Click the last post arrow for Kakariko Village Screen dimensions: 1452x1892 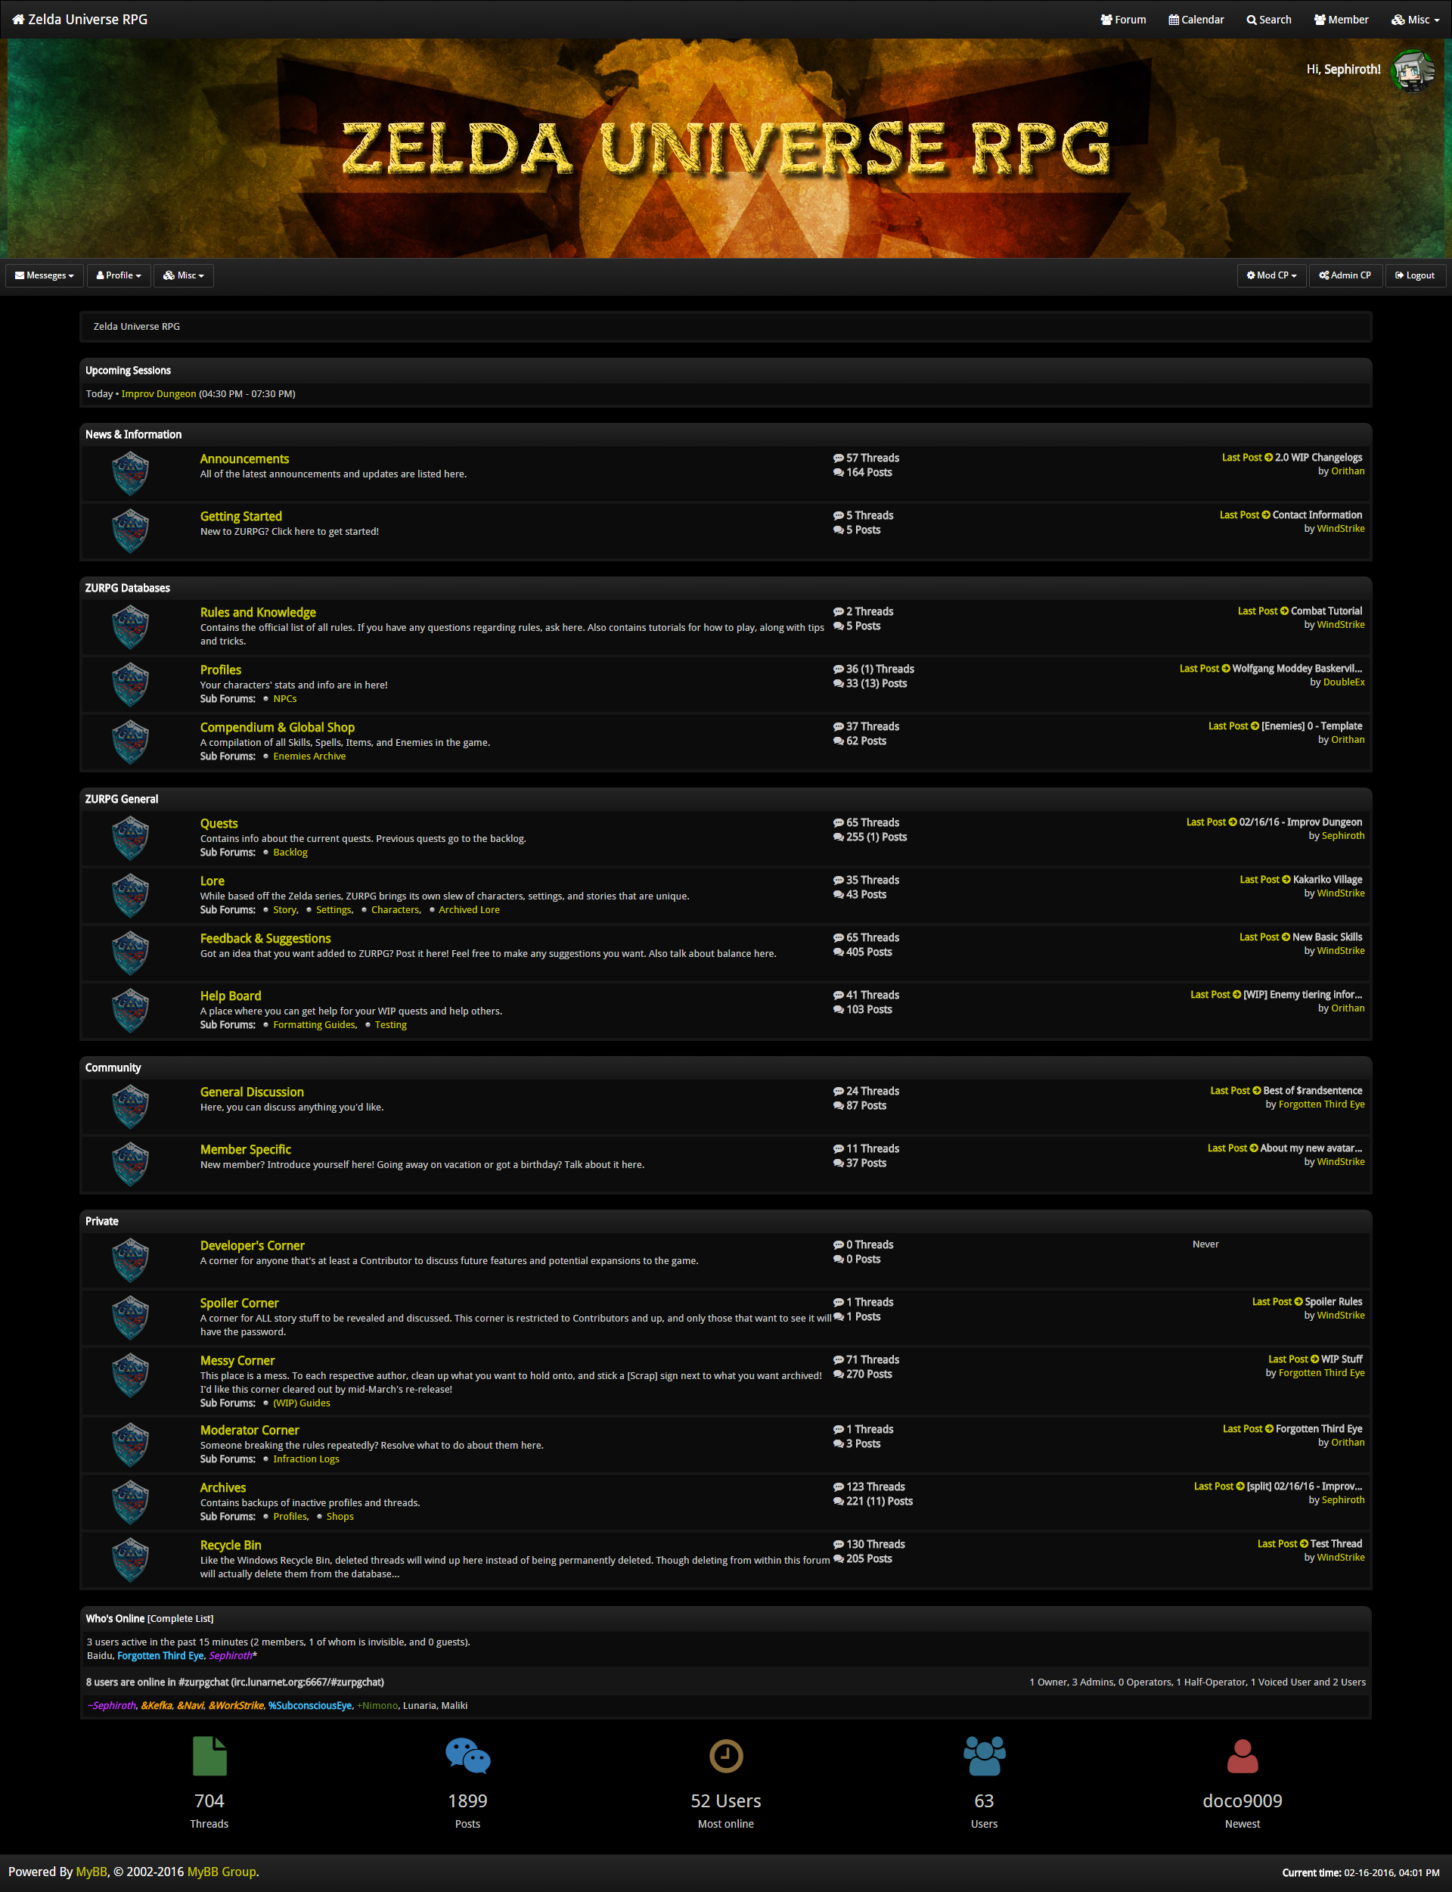point(1286,880)
